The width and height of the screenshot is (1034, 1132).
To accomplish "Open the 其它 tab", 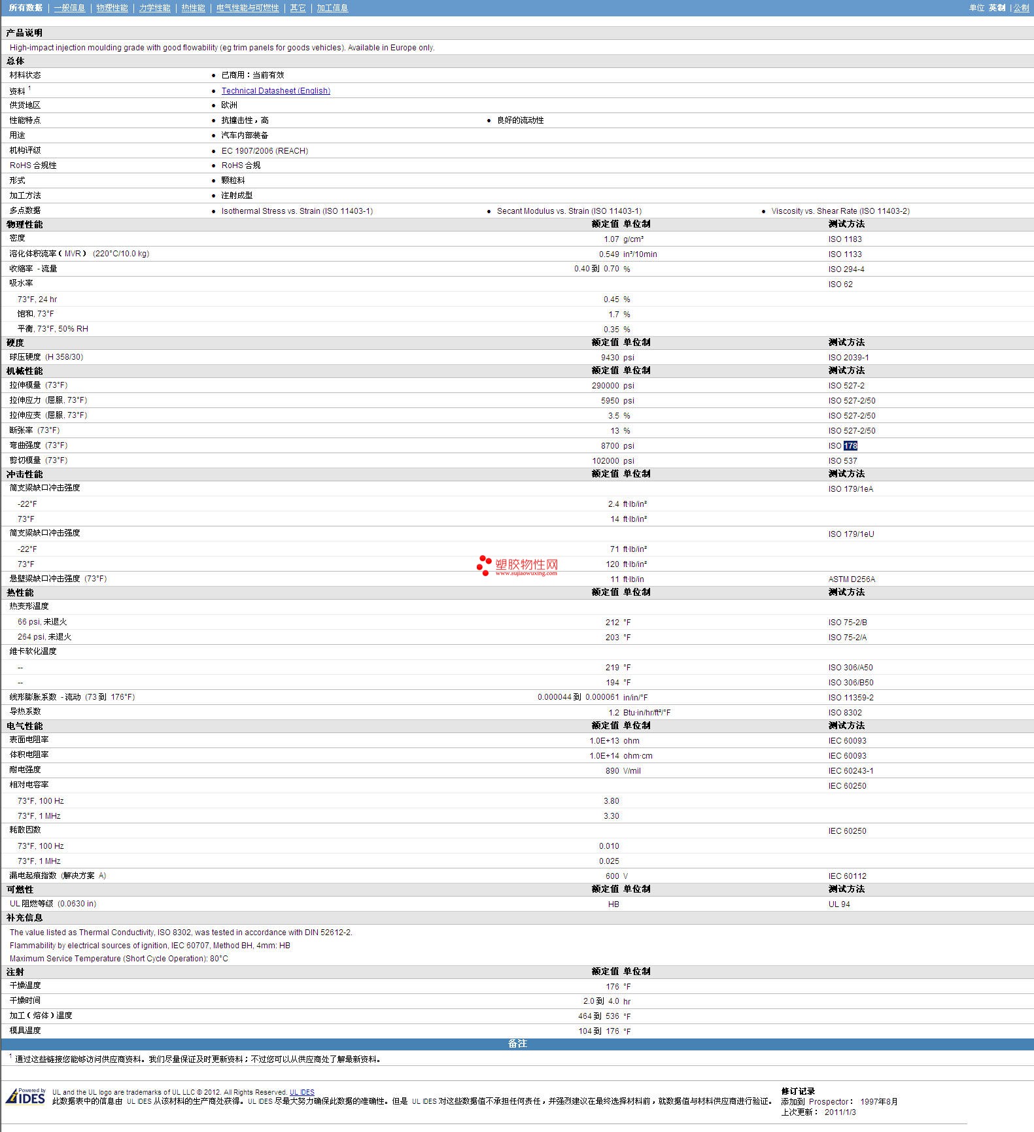I will pyautogui.click(x=298, y=8).
